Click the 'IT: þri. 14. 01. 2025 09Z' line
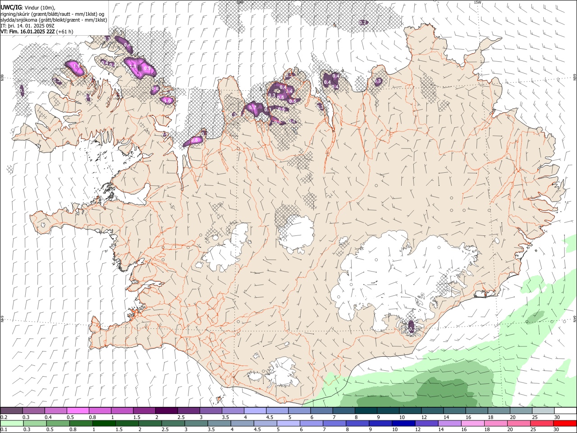The image size is (577, 433). point(28,26)
